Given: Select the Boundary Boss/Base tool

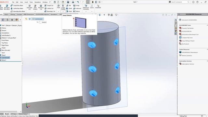Looking at the screenshot, I should (x=18, y=11).
